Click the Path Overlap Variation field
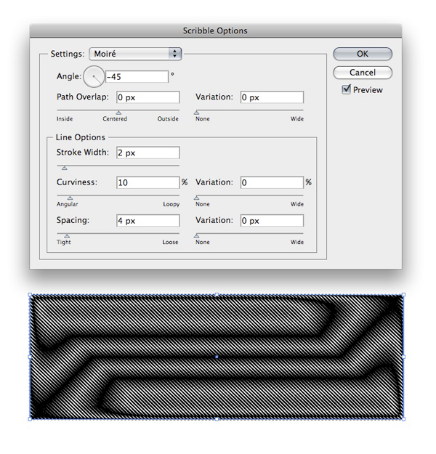This screenshot has width=436, height=454. [x=272, y=97]
